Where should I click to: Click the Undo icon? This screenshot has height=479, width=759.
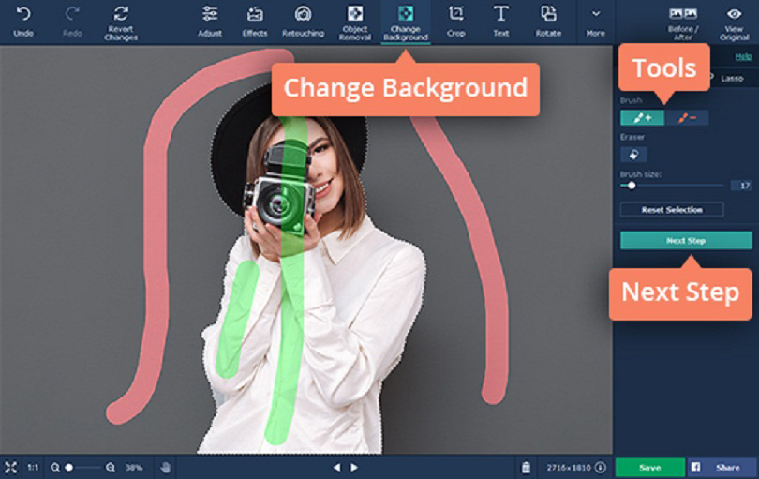[x=23, y=15]
